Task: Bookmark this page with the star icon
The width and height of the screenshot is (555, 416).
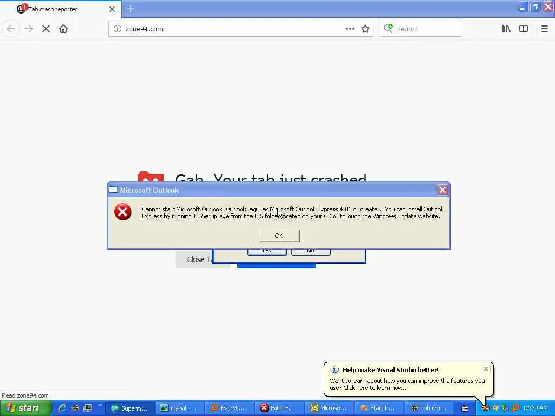Action: tap(365, 29)
